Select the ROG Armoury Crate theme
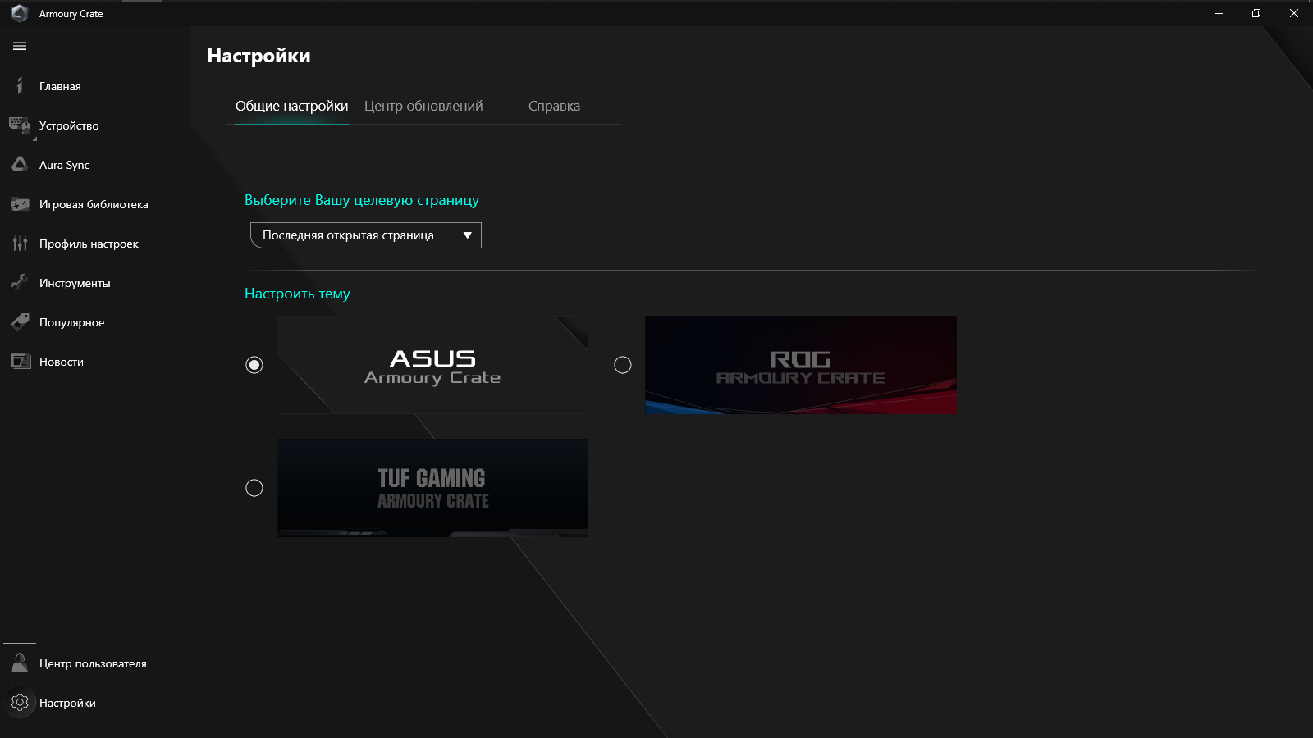Screen dimensions: 1313x738 click(622, 365)
